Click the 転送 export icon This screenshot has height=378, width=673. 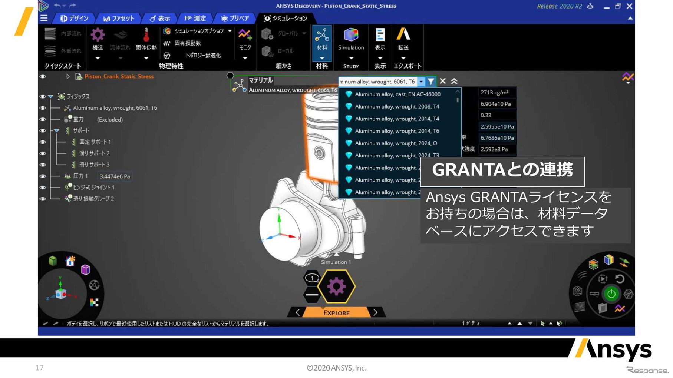[403, 35]
